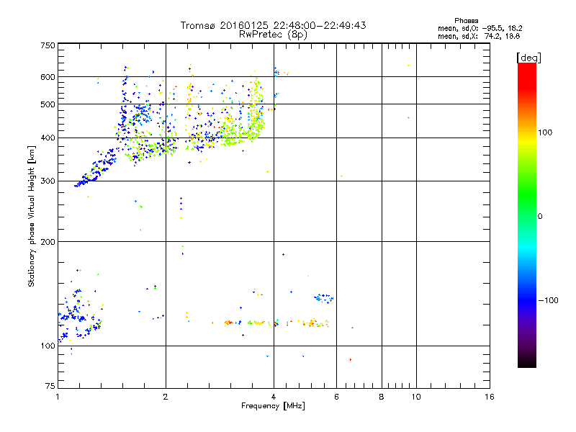The width and height of the screenshot is (576, 432).
Task: Click the small blue echo cluster near 5.5 MHz, 135 km
Action: click(323, 298)
